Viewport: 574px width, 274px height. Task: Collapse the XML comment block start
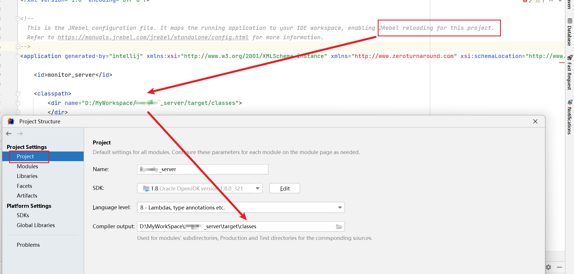[x=18, y=19]
